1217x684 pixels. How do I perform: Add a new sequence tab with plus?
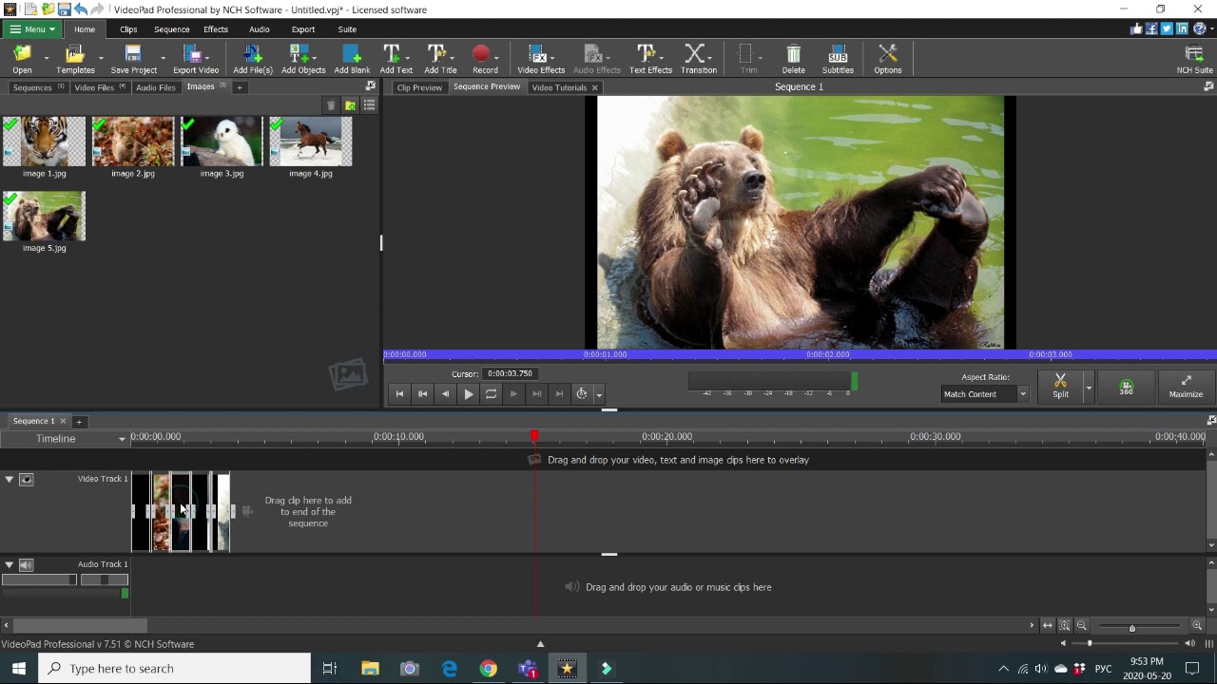point(80,421)
